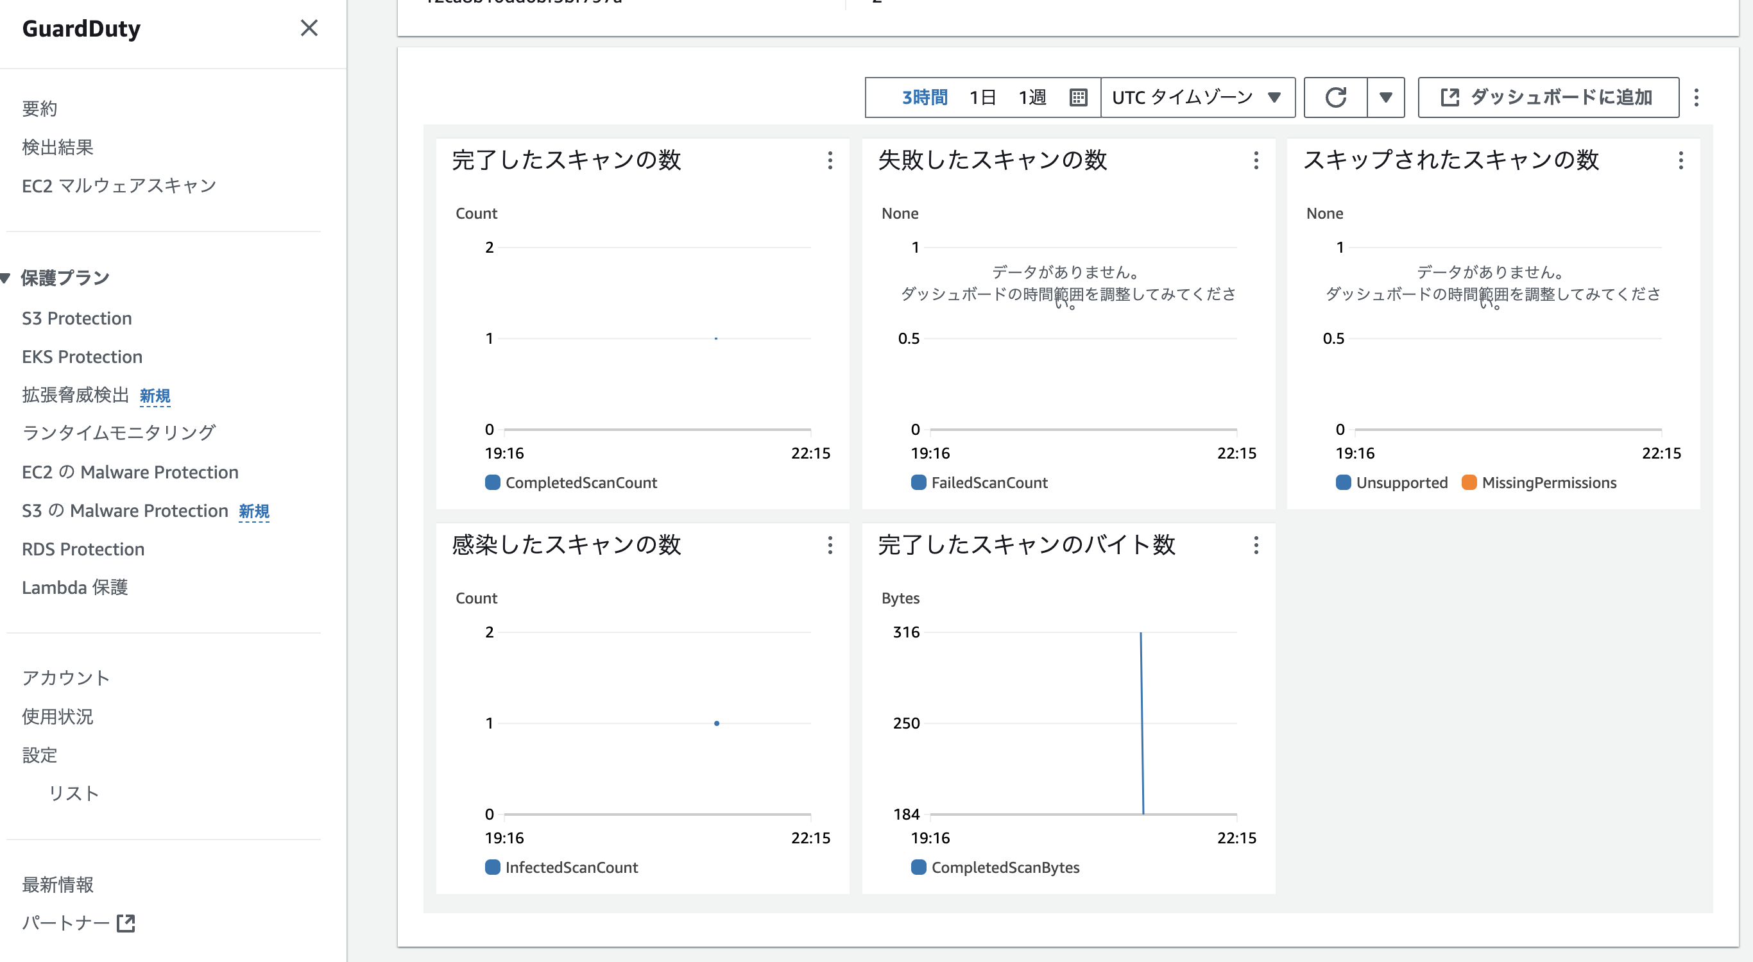The image size is (1753, 962).
Task: Open S3 の Malware Protection page
Action: point(124,511)
